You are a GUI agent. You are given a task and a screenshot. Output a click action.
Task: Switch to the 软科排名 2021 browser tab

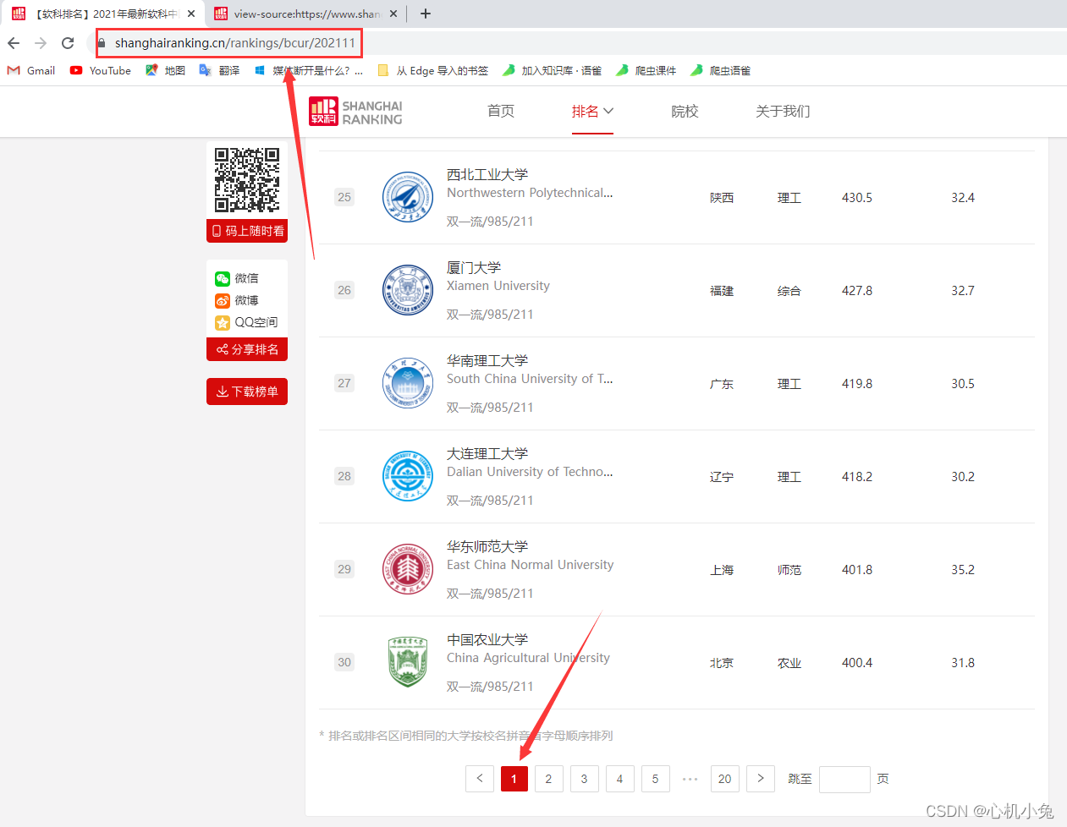(x=102, y=14)
